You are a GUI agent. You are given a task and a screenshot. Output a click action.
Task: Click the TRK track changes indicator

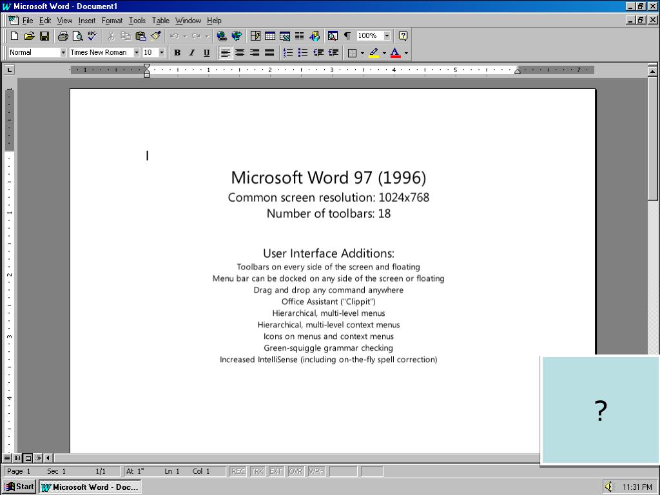257,471
